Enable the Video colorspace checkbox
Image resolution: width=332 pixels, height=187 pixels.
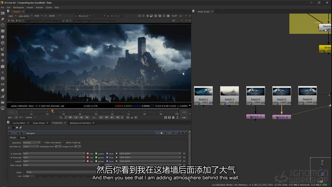(x=42, y=143)
